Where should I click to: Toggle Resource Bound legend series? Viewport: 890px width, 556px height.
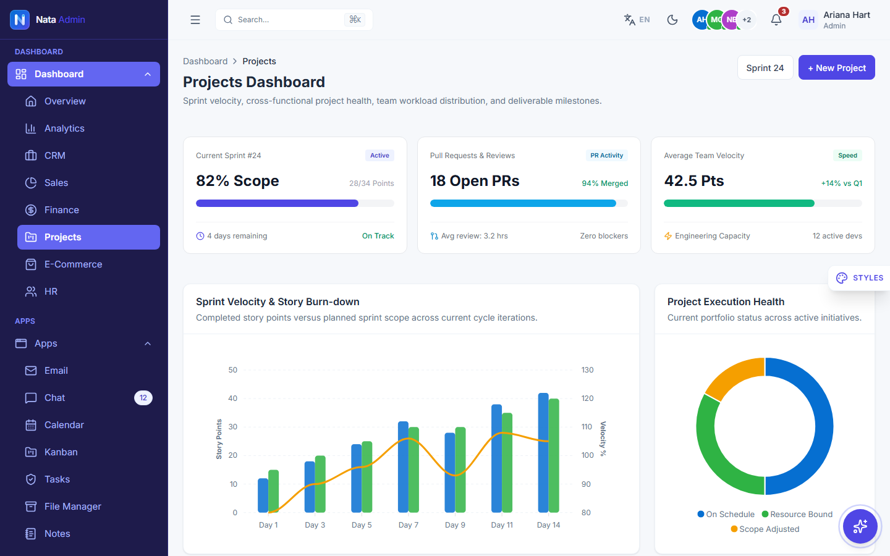(797, 514)
